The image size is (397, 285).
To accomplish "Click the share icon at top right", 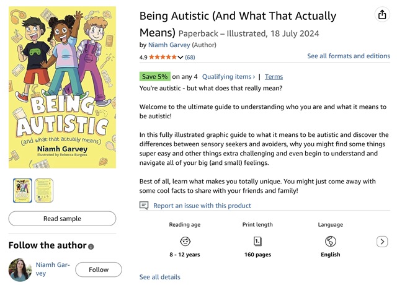I will (382, 15).
